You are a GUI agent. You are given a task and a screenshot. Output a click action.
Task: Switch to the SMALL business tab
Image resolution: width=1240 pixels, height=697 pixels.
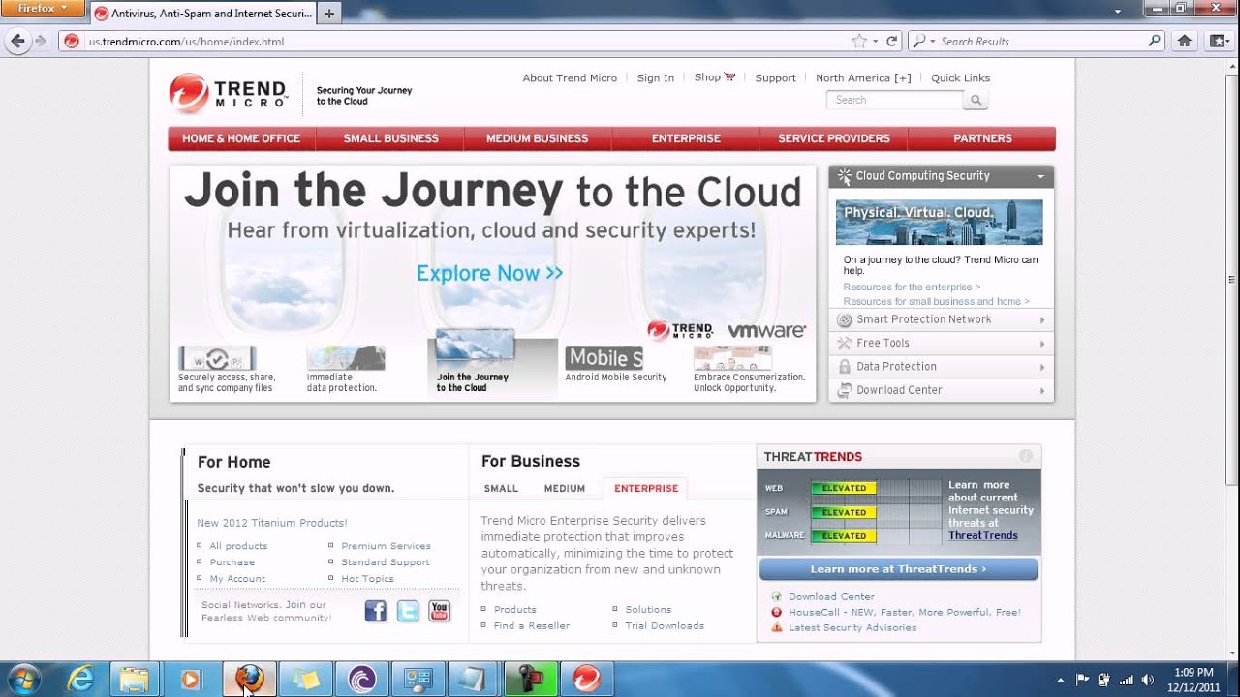[501, 489]
